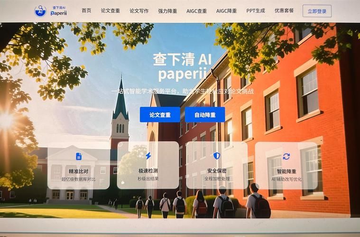Click the lightning bolt icon in 极速检测 card
The width and height of the screenshot is (360, 237).
[x=148, y=155]
